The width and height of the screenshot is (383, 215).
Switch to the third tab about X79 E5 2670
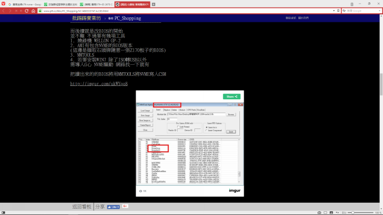tap(97, 4)
